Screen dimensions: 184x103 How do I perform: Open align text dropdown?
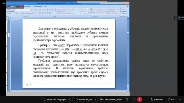point(60,11)
